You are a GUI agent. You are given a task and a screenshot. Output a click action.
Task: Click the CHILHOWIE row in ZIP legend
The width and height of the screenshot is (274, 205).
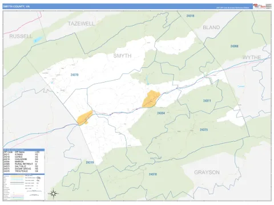pos(21,159)
